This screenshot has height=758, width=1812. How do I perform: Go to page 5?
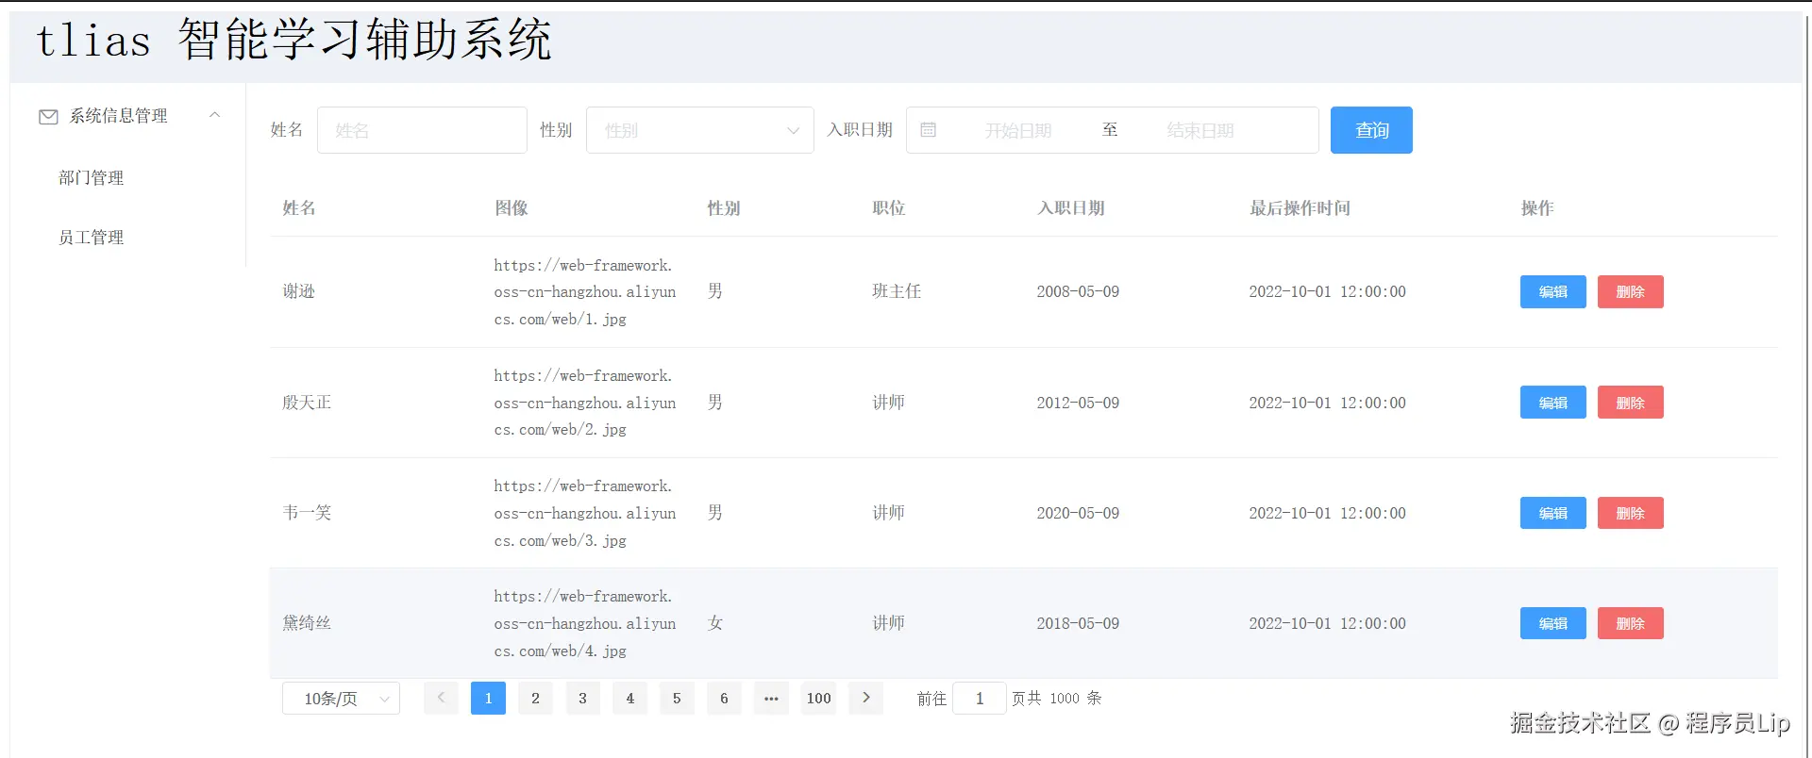point(677,698)
